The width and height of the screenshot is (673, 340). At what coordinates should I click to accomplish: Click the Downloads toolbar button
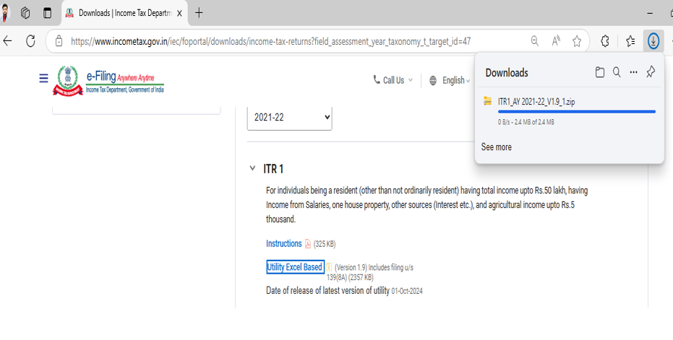(x=653, y=41)
